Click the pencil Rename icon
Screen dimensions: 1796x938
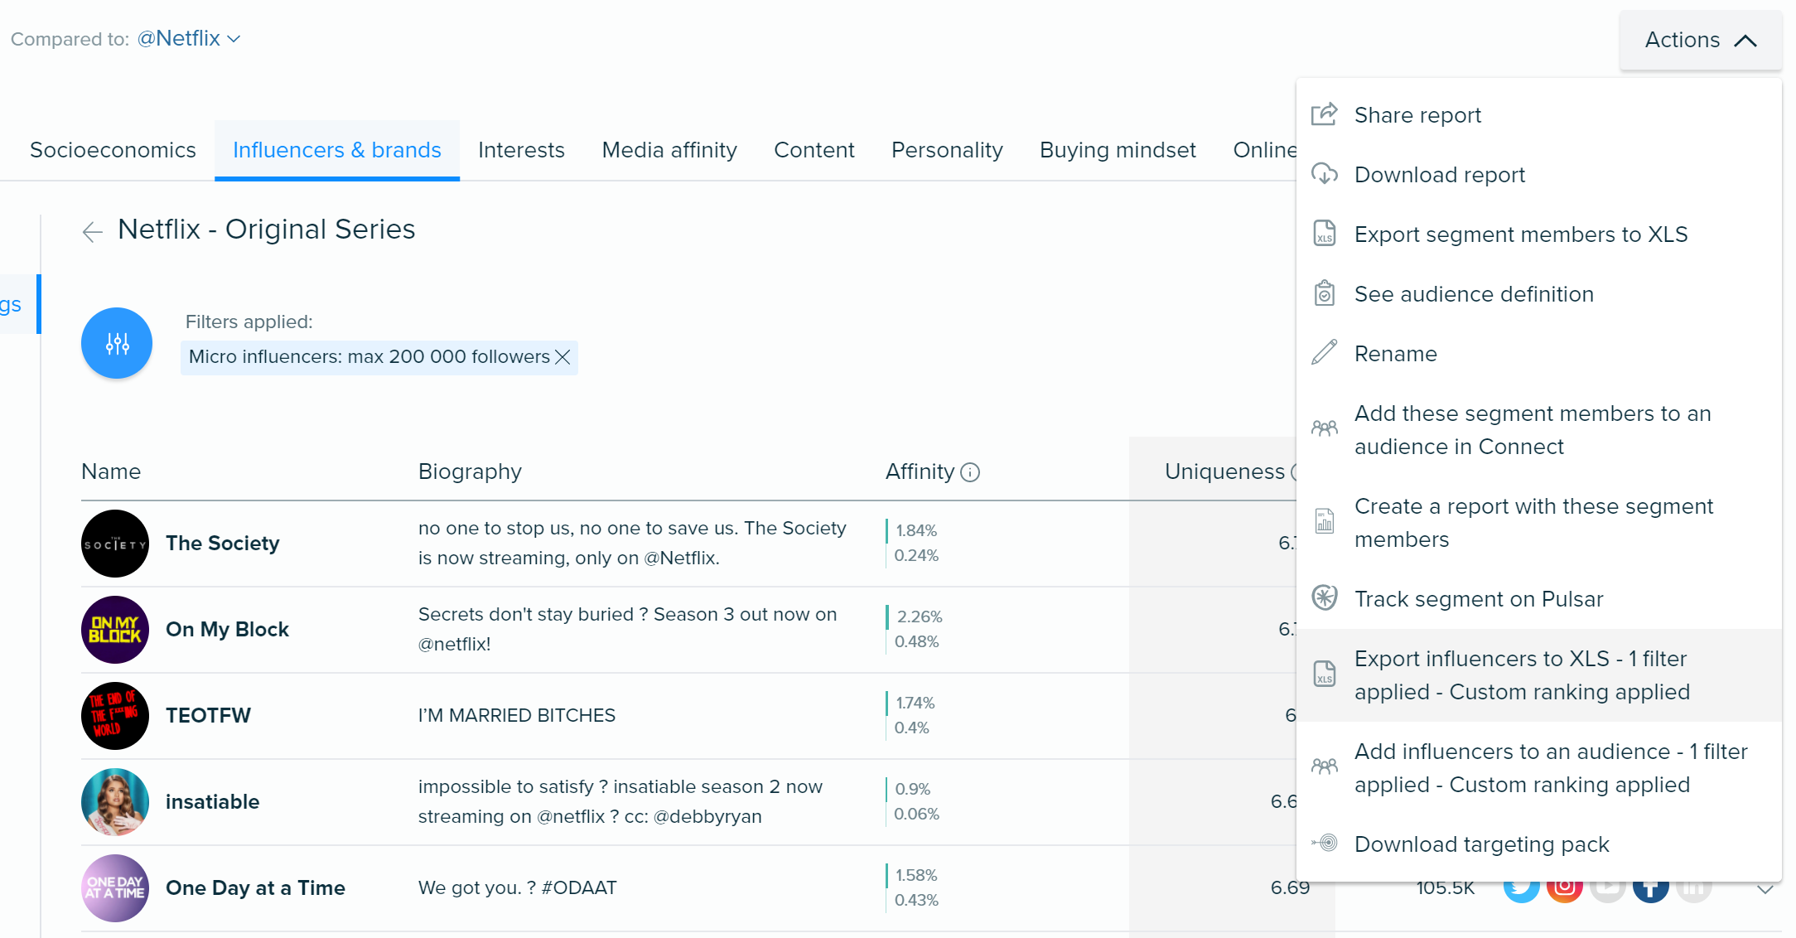[x=1325, y=352]
